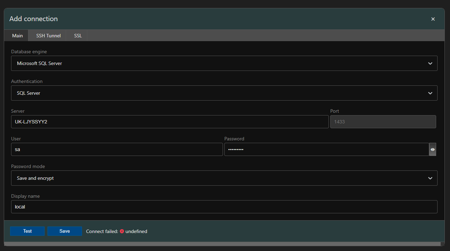Viewport: 450px width, 251px height.
Task: Click the red error icon next to Connect failed
Action: (x=122, y=231)
